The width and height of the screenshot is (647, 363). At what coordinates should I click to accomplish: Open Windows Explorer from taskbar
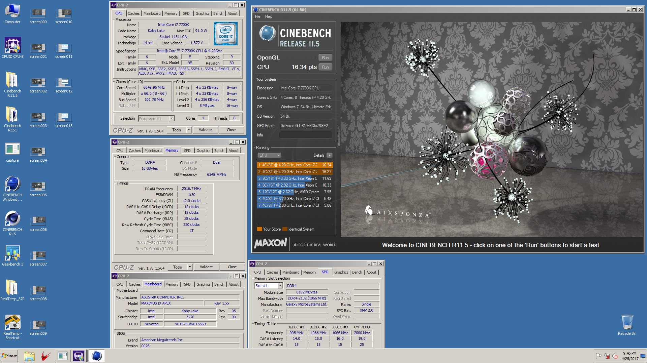point(29,356)
